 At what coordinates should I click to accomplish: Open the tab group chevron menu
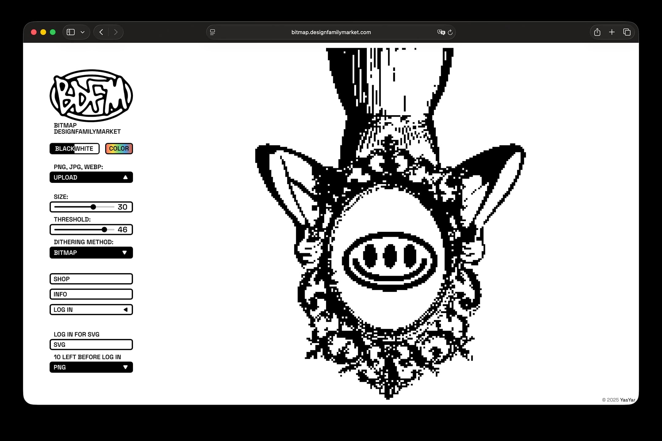82,32
